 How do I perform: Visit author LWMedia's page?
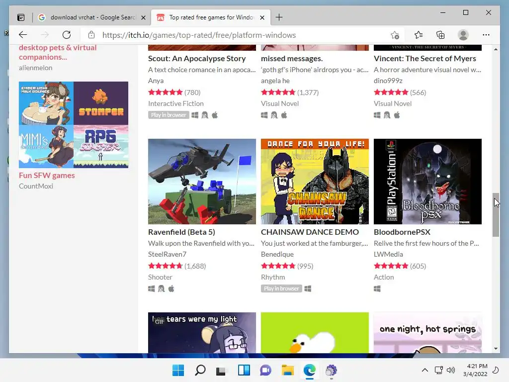[388, 254]
